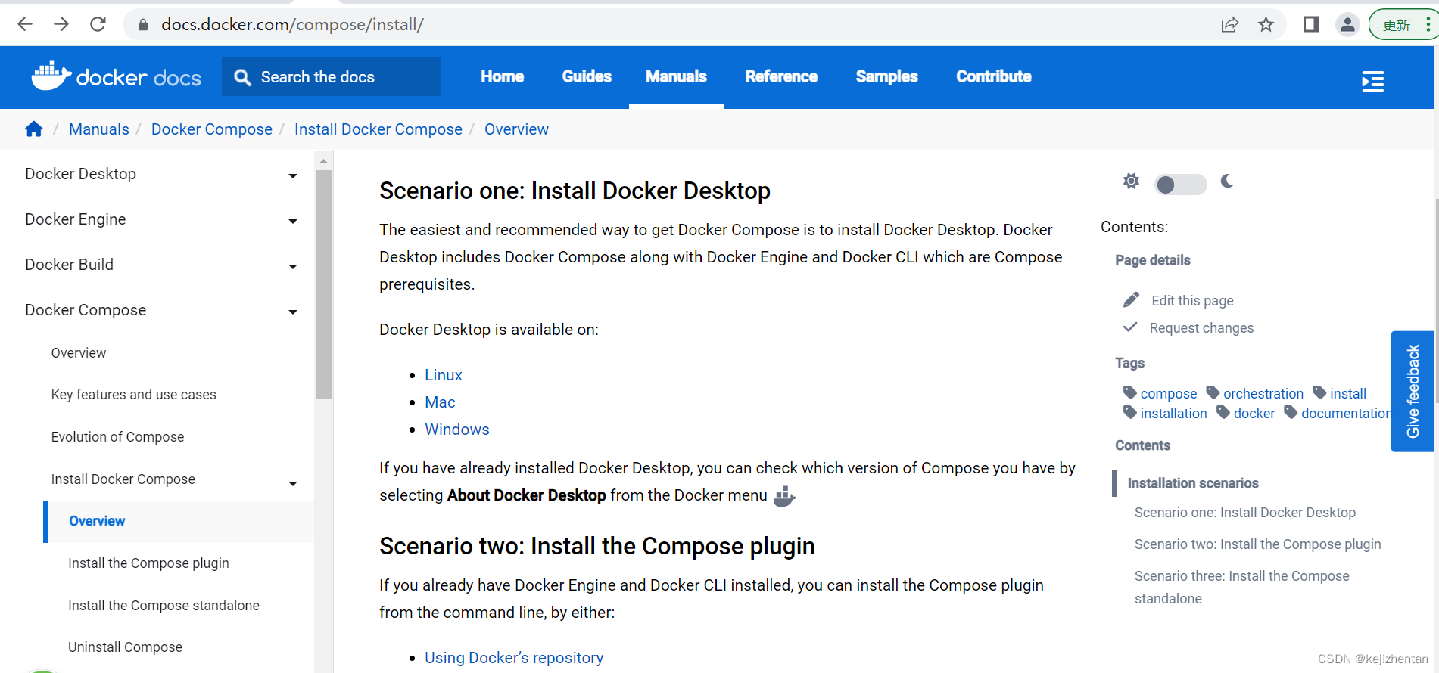Bookmark this page with the star icon
The image size is (1439, 673).
1266,25
